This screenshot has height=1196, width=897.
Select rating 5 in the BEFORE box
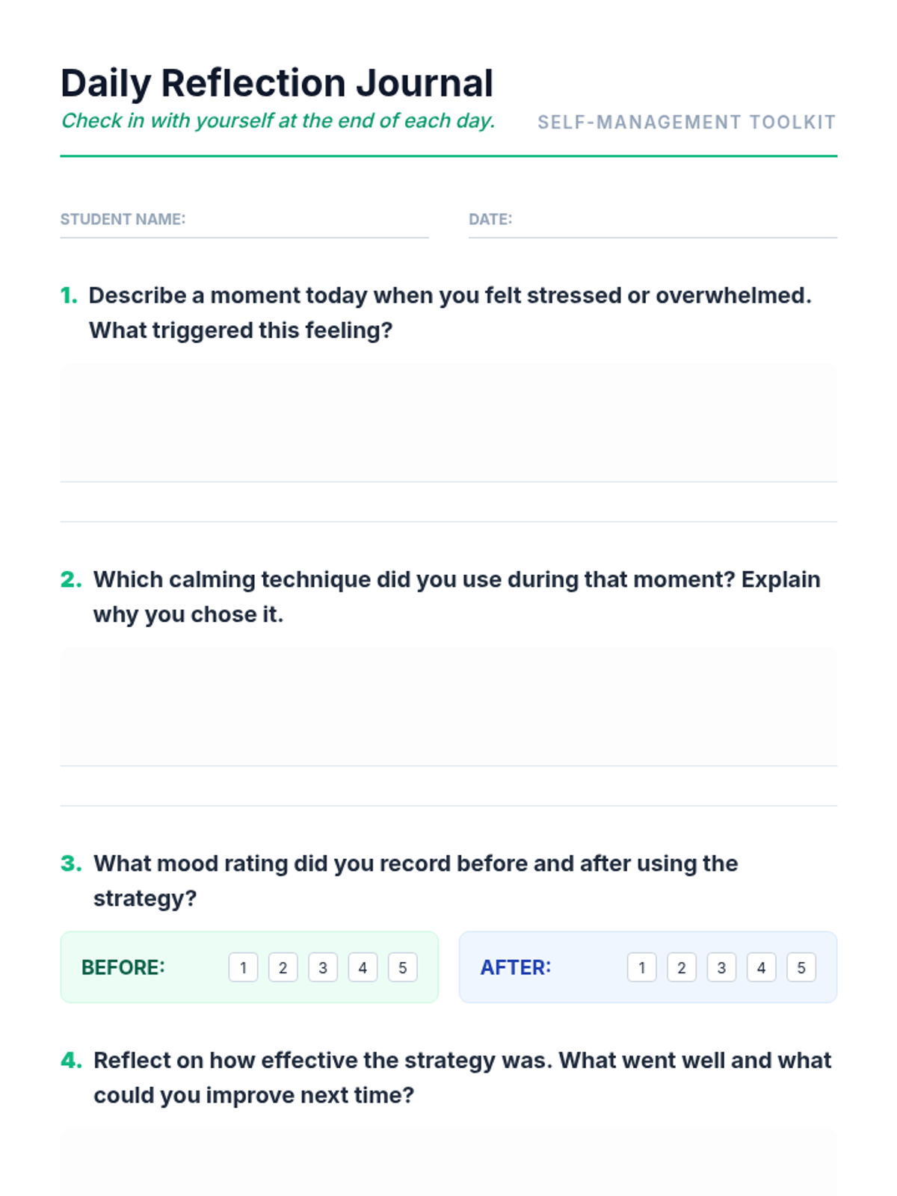point(403,967)
